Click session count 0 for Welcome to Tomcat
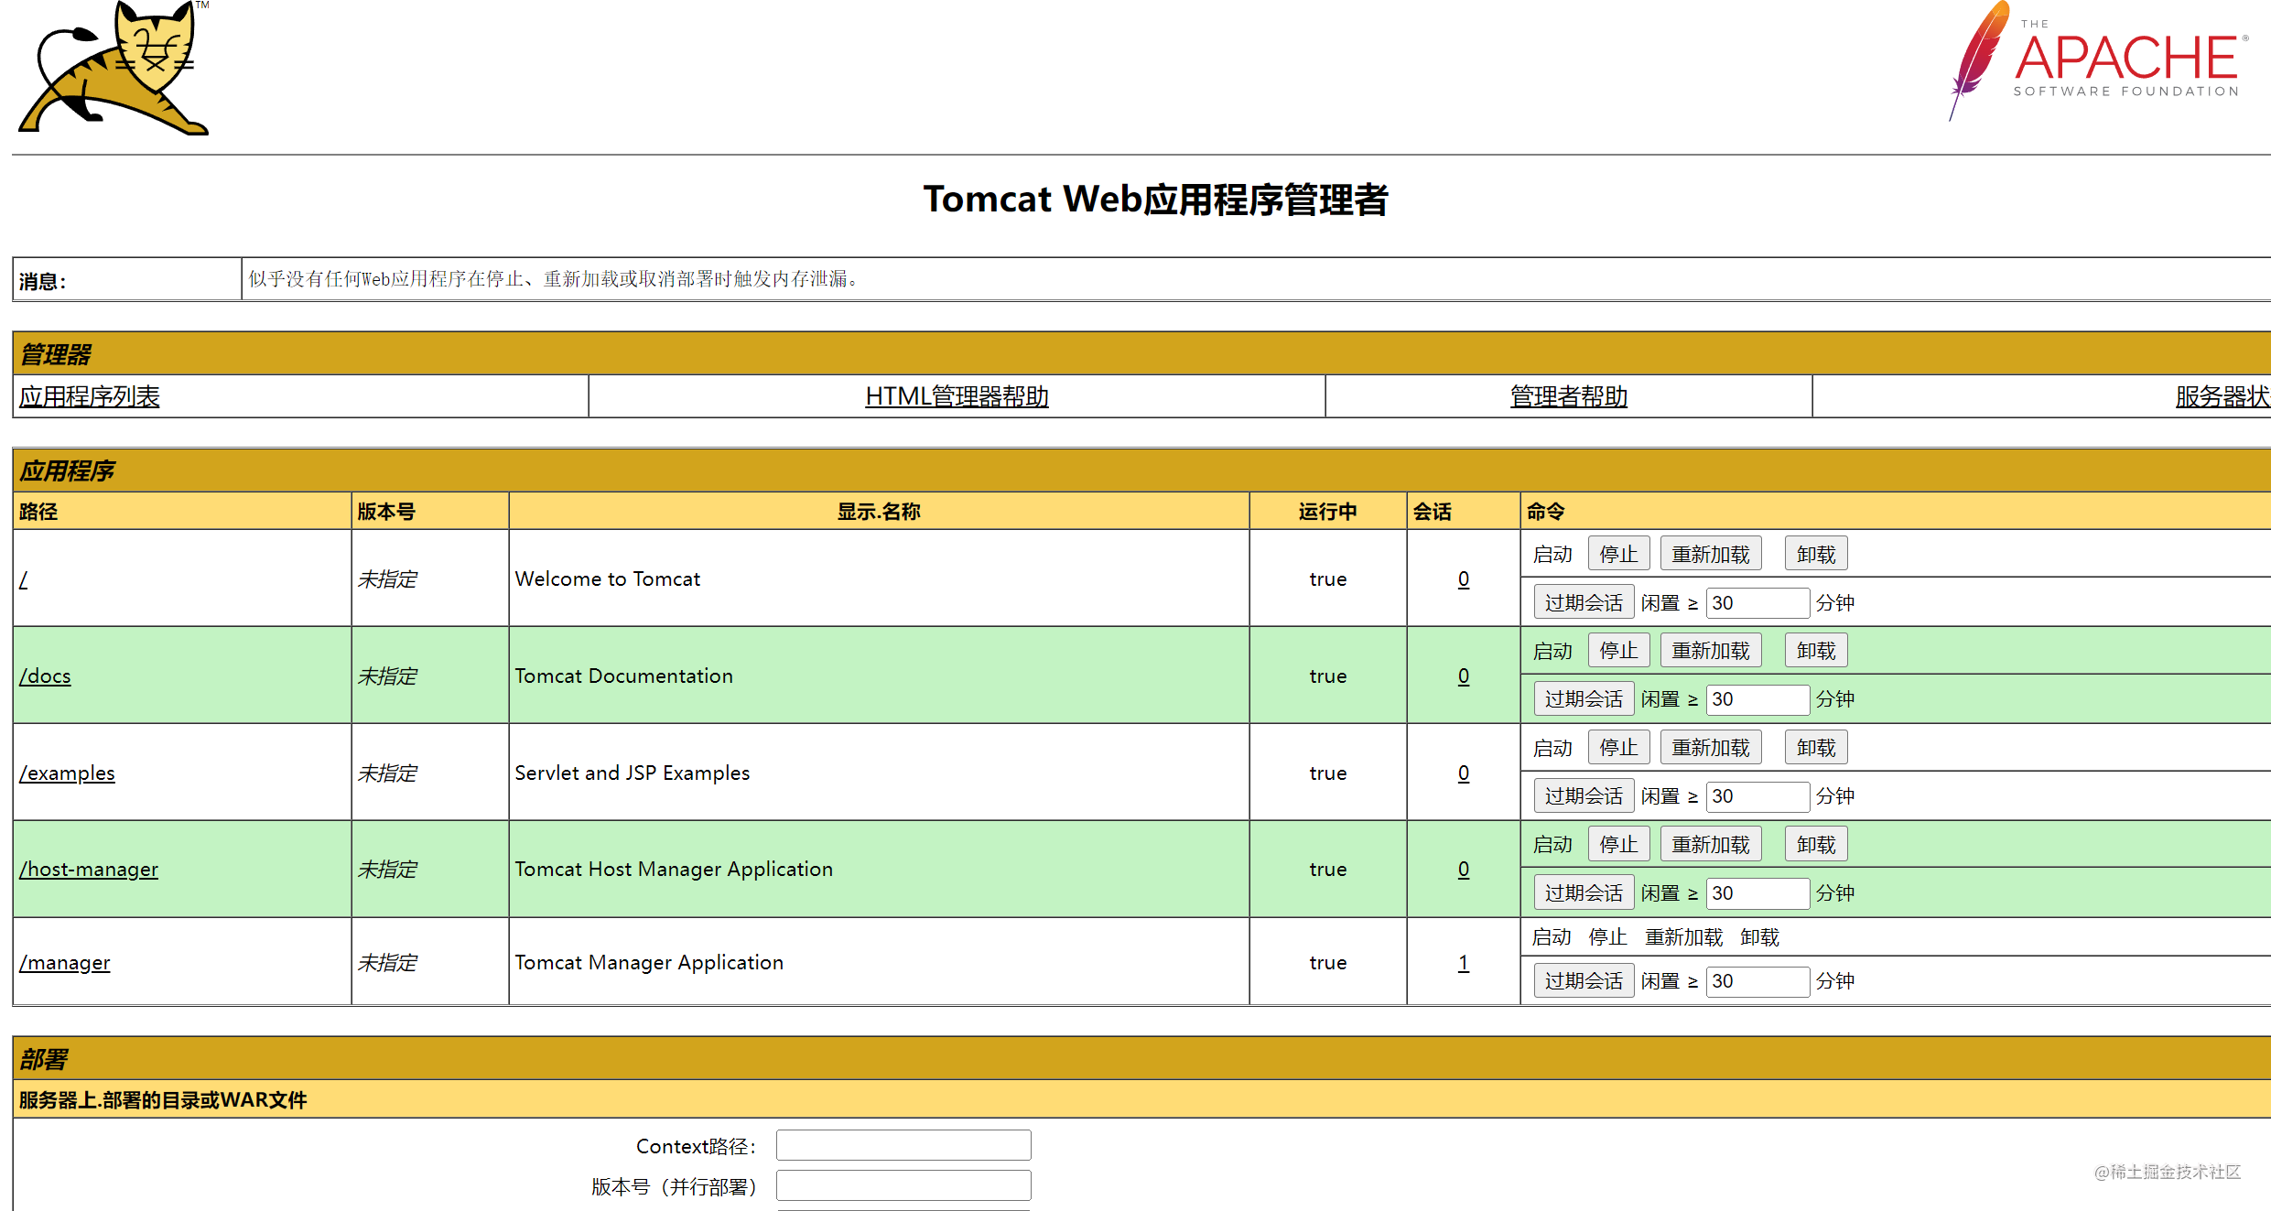The image size is (2271, 1211). [1462, 579]
